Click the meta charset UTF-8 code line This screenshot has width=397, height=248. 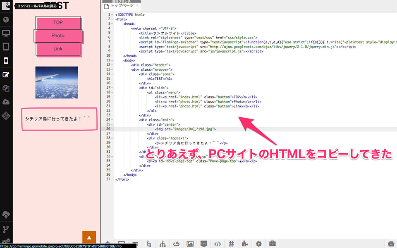pos(154,29)
